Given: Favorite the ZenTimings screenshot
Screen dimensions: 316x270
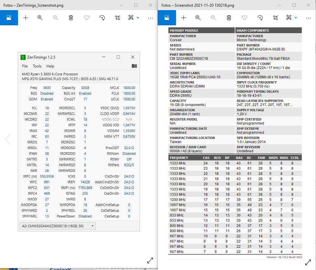Looking at the screenshot, I should coord(86,18).
